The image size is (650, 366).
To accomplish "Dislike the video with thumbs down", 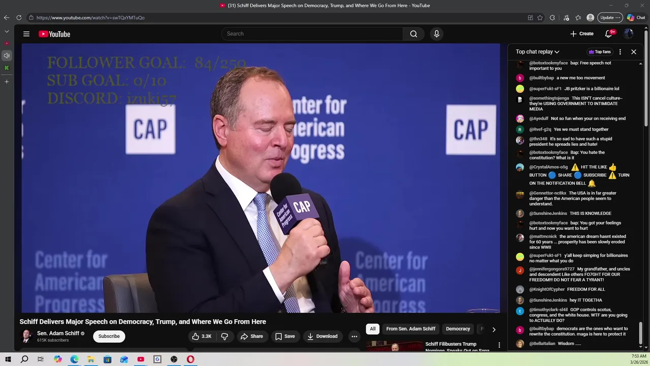I will [224, 337].
